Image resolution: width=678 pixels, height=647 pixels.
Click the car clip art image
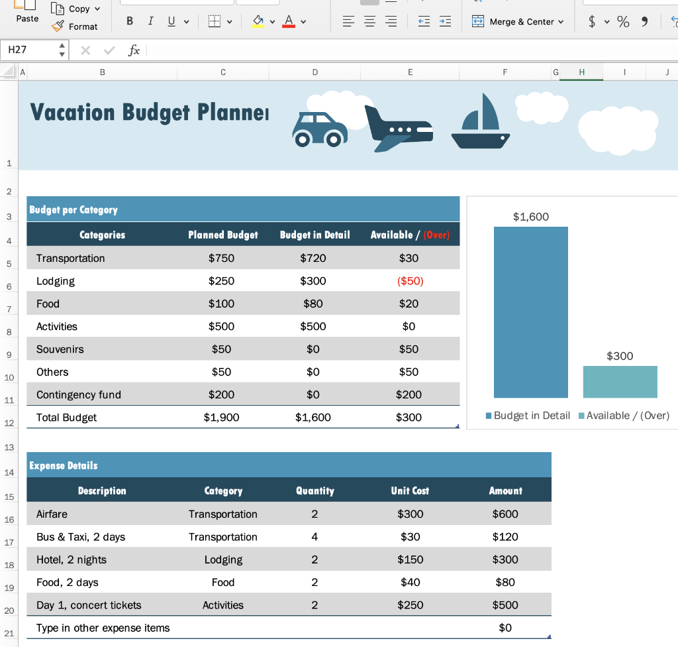point(320,130)
